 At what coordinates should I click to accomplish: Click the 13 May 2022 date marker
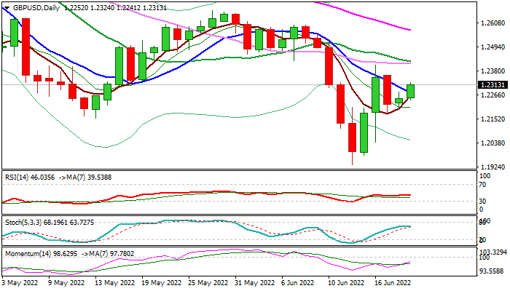click(115, 283)
